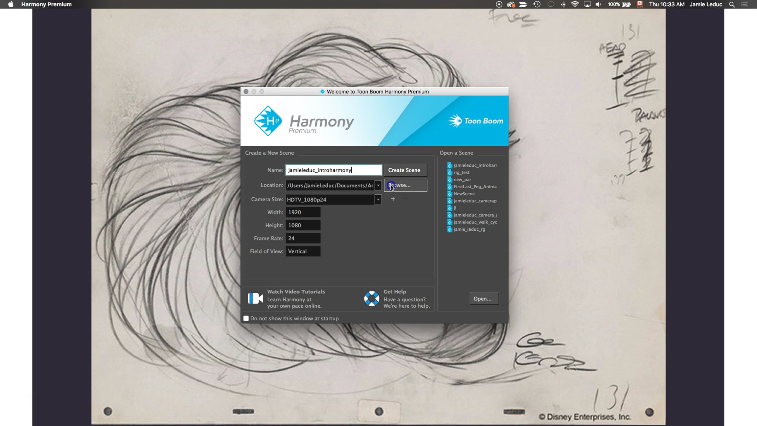Click the Get Help lifebuoy icon
This screenshot has height=426, width=757.
pyautogui.click(x=372, y=299)
